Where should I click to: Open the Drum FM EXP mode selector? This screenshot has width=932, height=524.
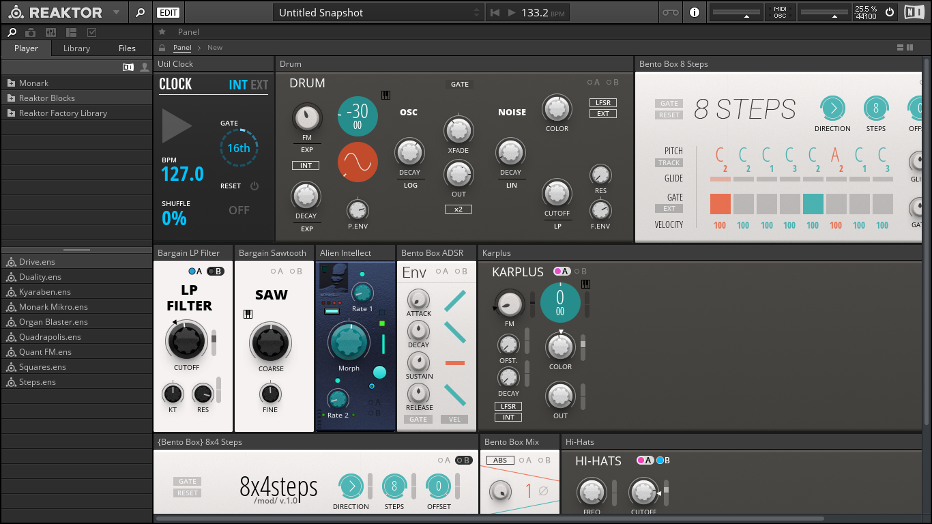pyautogui.click(x=307, y=149)
